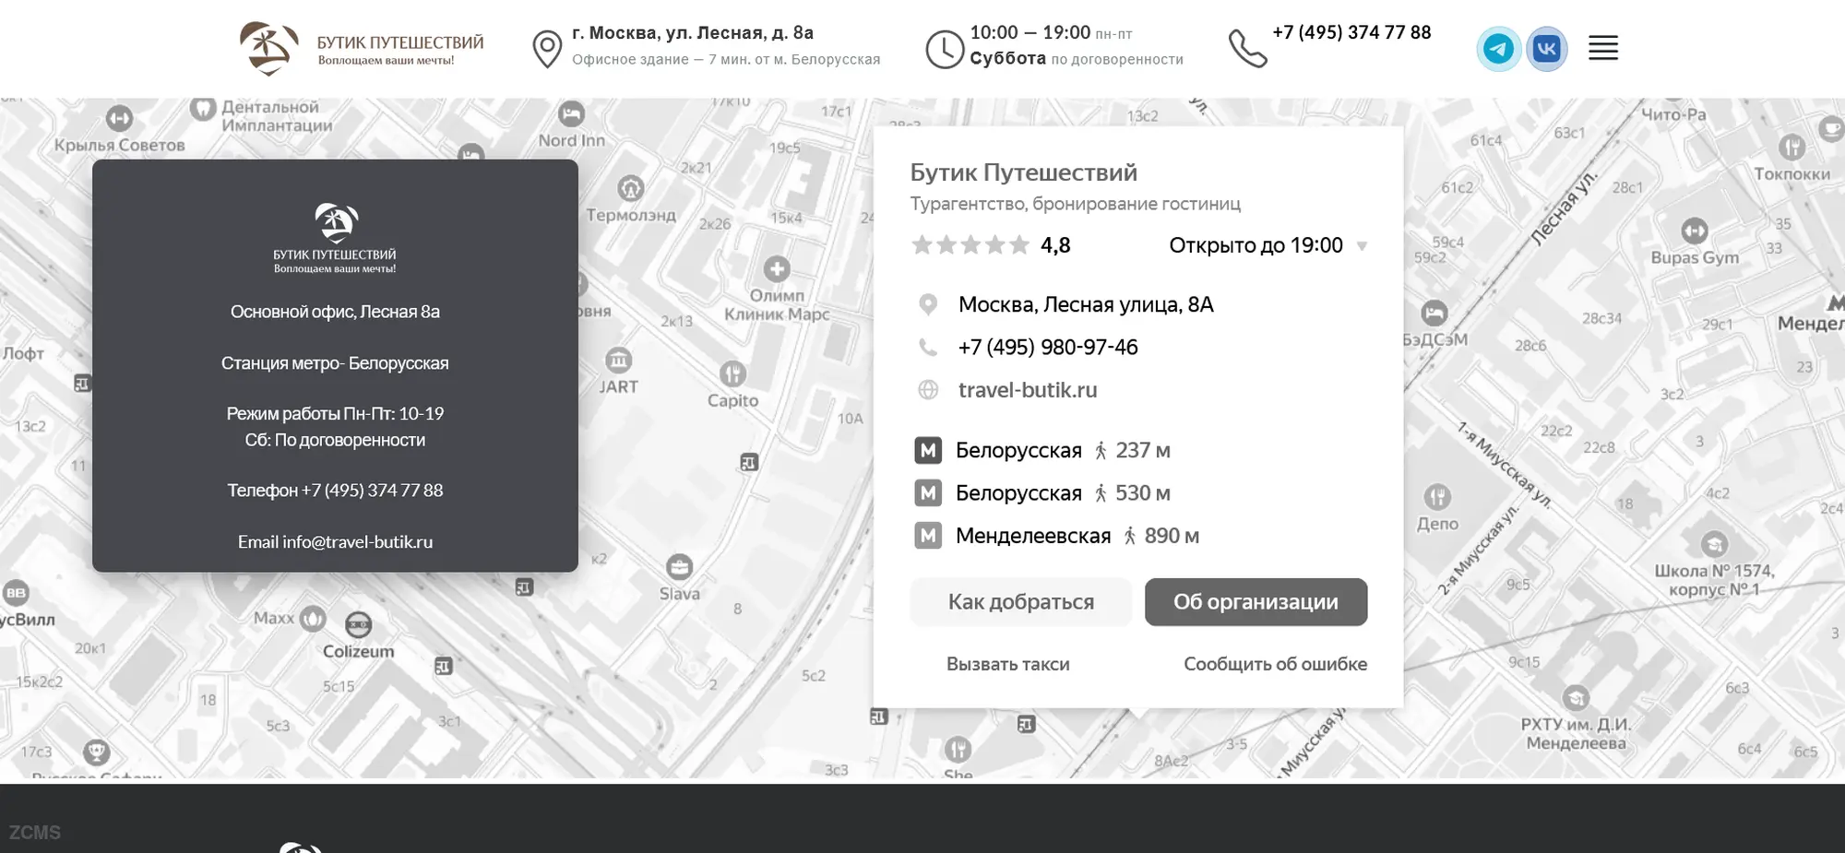
Task: Open the travel-butik.ru website link
Action: [1028, 390]
